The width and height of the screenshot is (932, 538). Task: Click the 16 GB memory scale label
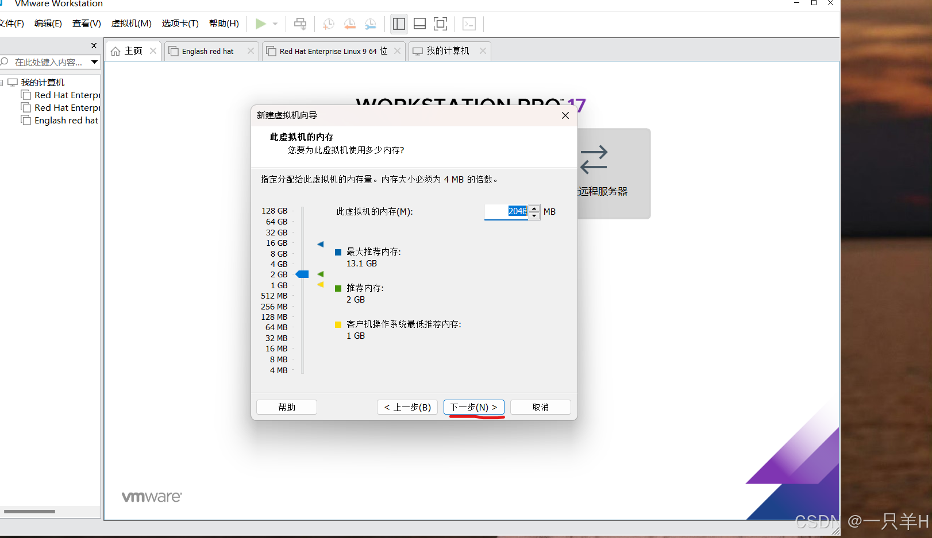coord(276,243)
